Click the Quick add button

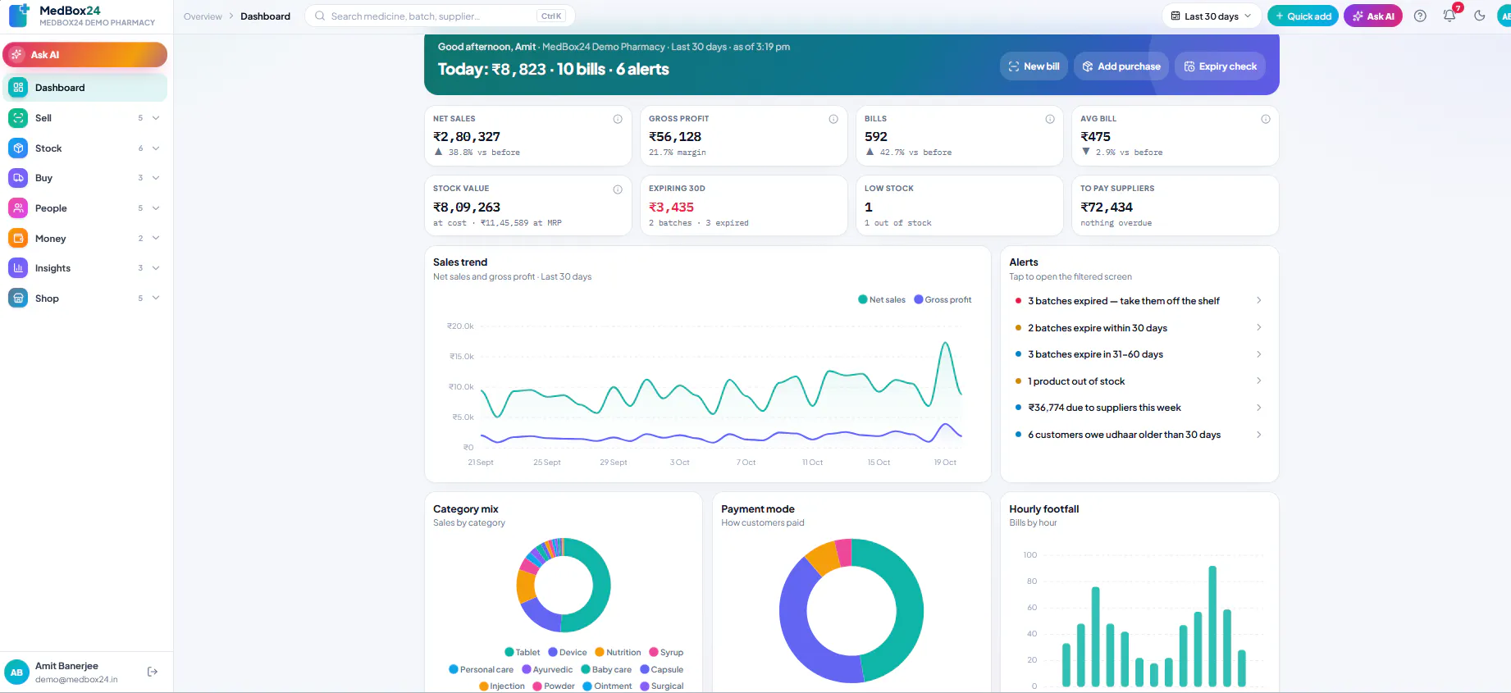tap(1303, 16)
